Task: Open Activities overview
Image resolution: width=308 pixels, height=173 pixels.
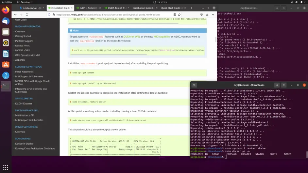Action: click(7, 2)
